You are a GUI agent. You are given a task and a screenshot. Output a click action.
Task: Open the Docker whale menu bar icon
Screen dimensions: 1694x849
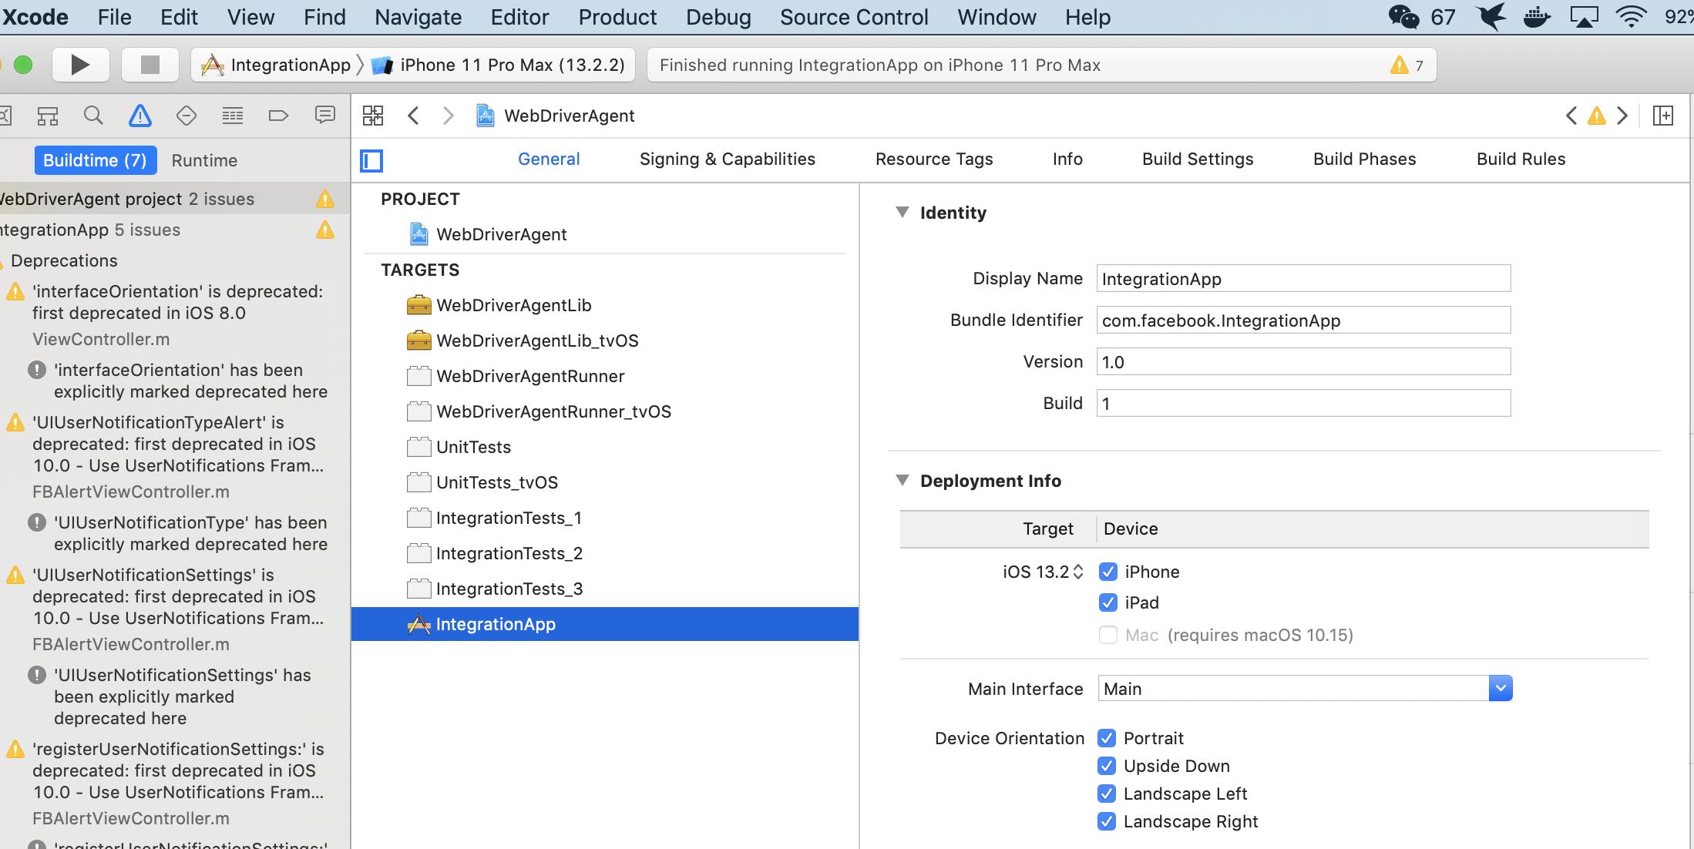pyautogui.click(x=1537, y=16)
